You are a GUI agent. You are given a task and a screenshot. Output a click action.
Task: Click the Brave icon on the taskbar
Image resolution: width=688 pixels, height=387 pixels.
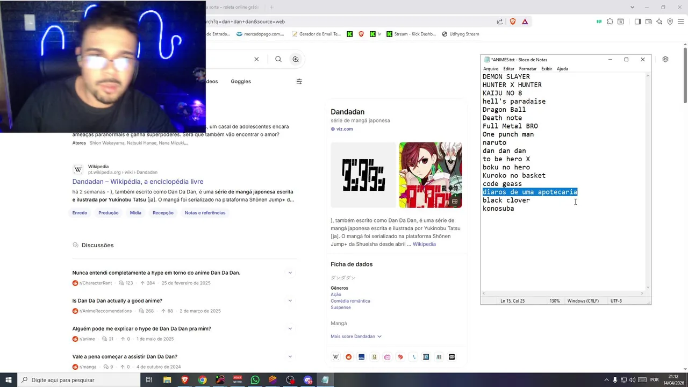click(185, 380)
